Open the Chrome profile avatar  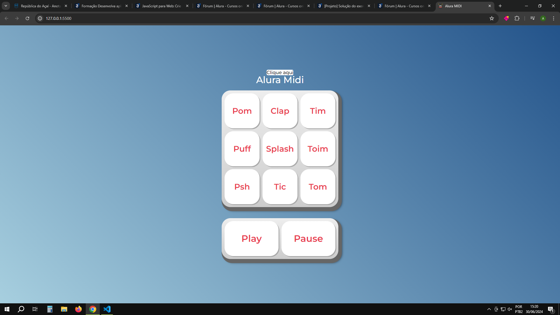[543, 18]
